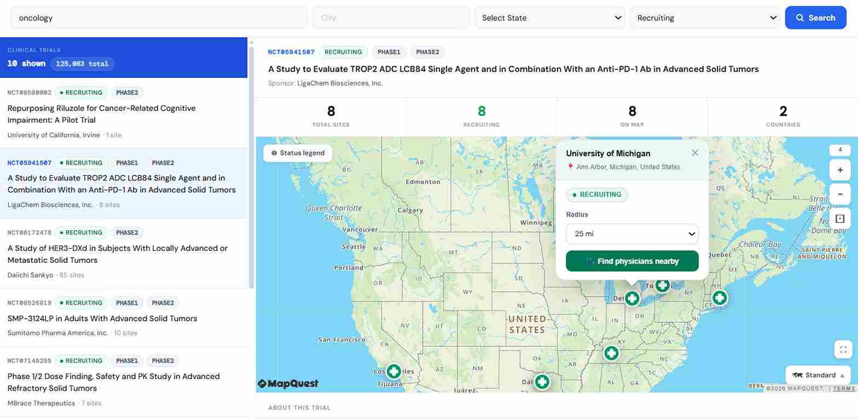This screenshot has height=419, width=858.
Task: Open the Repurposing Riluzole trial card
Action: [124, 113]
